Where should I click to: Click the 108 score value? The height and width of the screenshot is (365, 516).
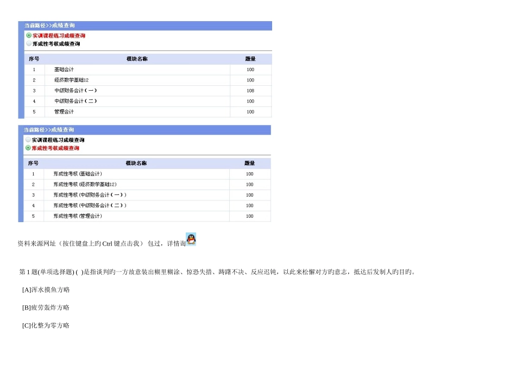(x=250, y=91)
